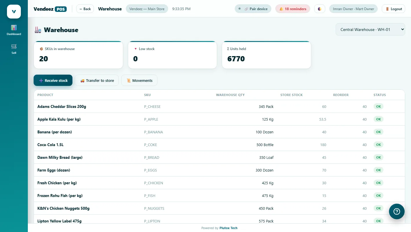The height and width of the screenshot is (232, 411).
Task: Select Banana (per dozen) product
Action: 54,132
